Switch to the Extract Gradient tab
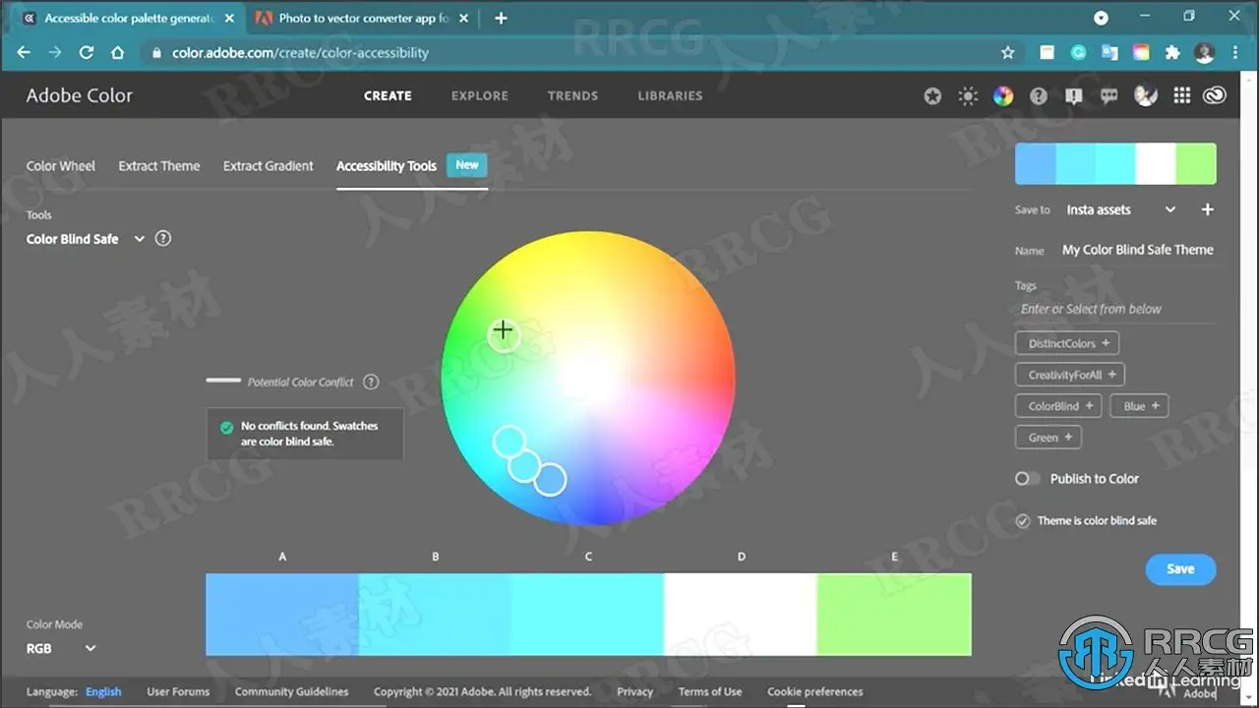This screenshot has height=708, width=1259. point(269,166)
